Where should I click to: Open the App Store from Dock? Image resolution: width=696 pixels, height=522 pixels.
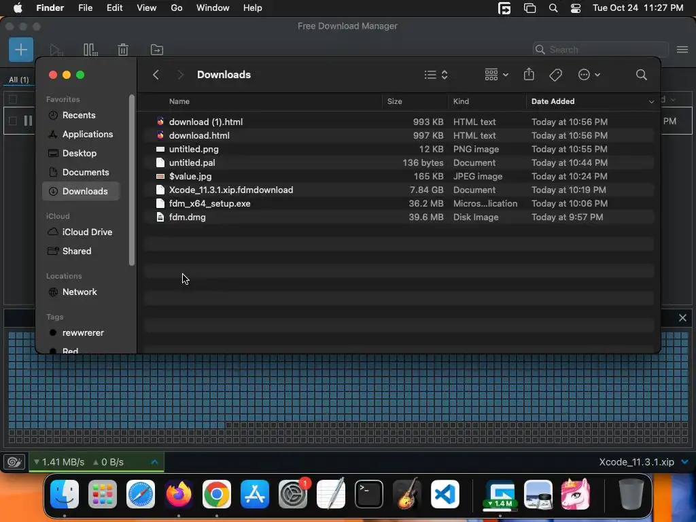pyautogui.click(x=255, y=494)
